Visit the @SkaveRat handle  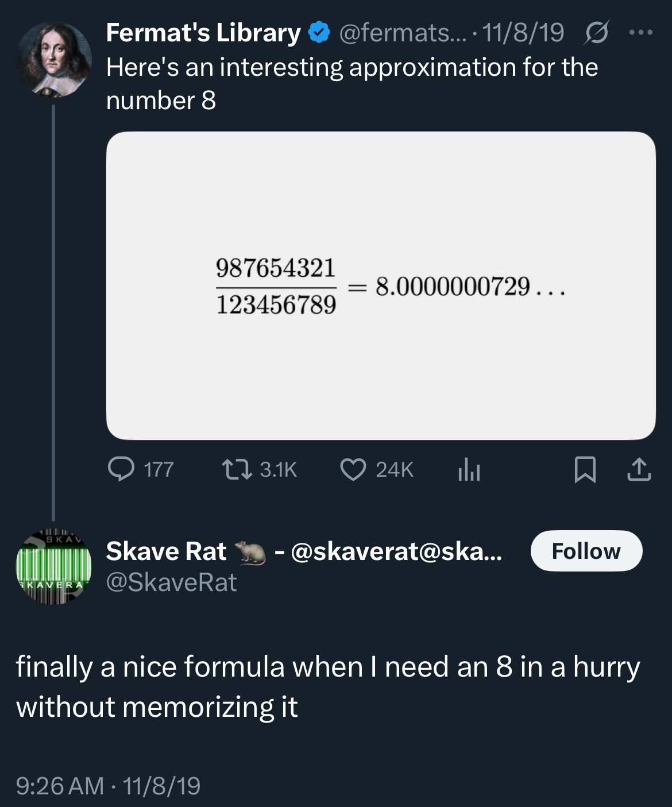[171, 582]
